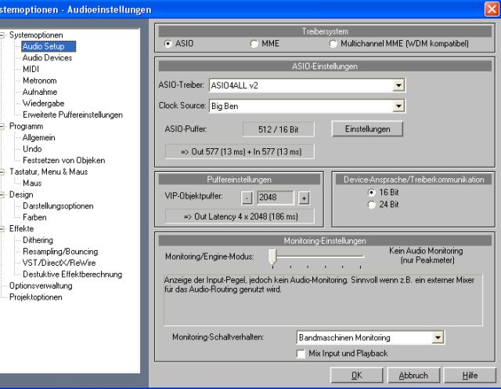
Task: Collapse the Design tree node
Action: click(x=2, y=194)
